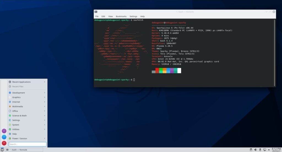Click the 'Kernel: 5.10.0-4-amd64' line
The image size is (282, 152).
pos(165,33)
